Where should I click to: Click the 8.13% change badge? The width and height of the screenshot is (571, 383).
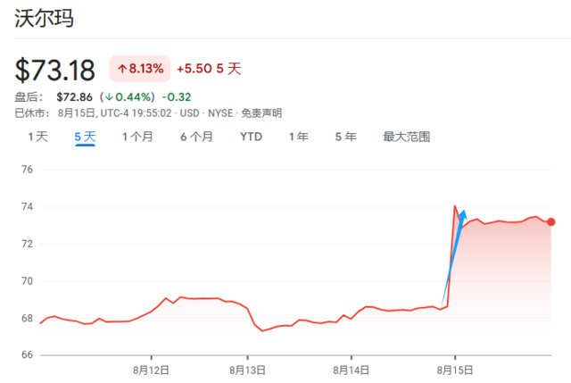(x=140, y=69)
